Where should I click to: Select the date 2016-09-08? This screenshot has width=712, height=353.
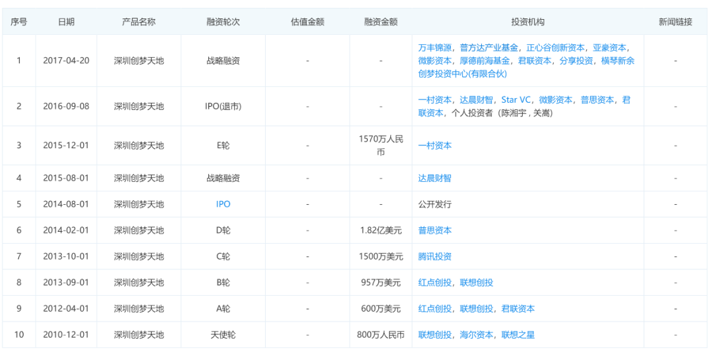click(67, 106)
